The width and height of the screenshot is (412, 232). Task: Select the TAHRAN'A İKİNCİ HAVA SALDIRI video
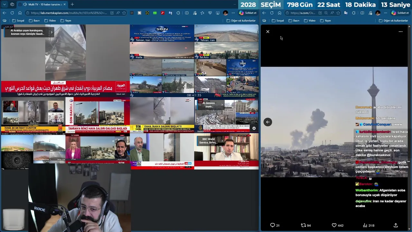[98, 115]
